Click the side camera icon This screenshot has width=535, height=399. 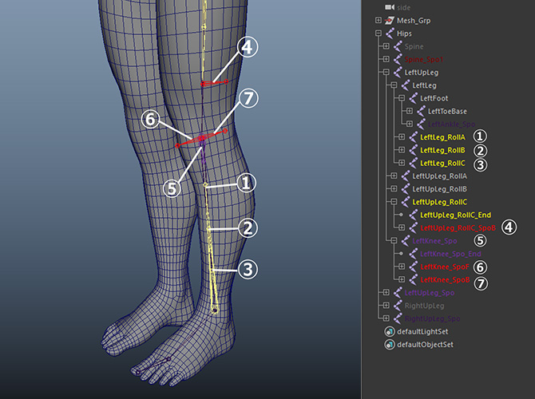coord(390,7)
